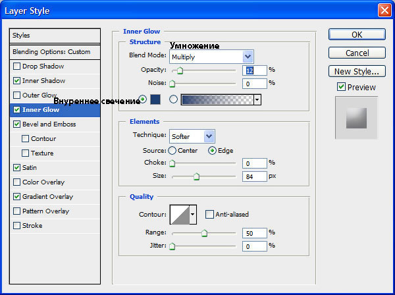395x295 pixels.
Task: Click the glow gradient preview bar
Action: (x=217, y=100)
